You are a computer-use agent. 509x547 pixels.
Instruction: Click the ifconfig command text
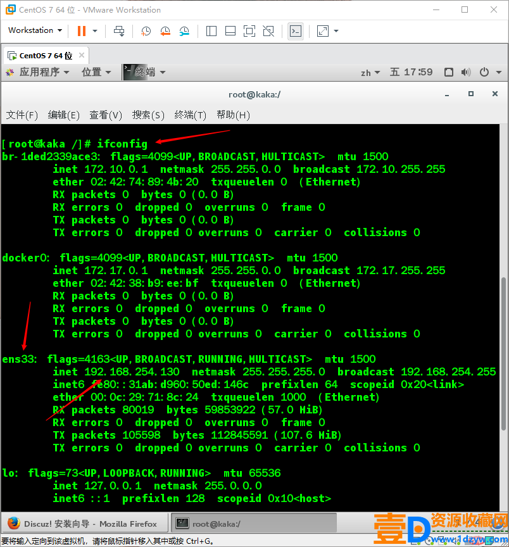122,144
